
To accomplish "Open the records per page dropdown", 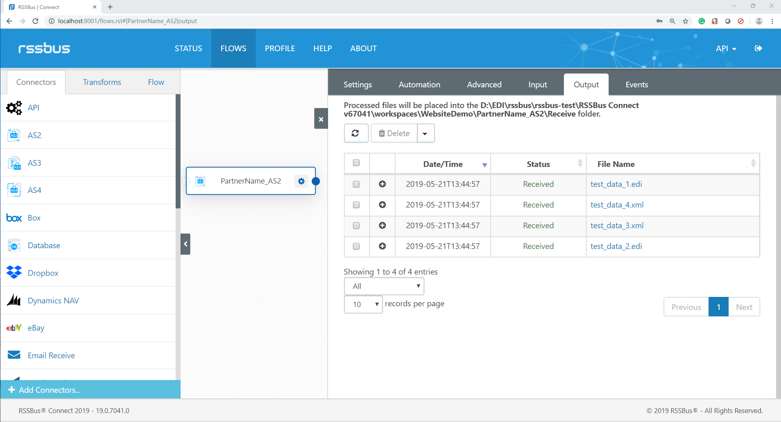I will click(363, 304).
